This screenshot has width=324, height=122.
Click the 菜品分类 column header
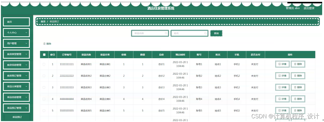tap(105, 55)
